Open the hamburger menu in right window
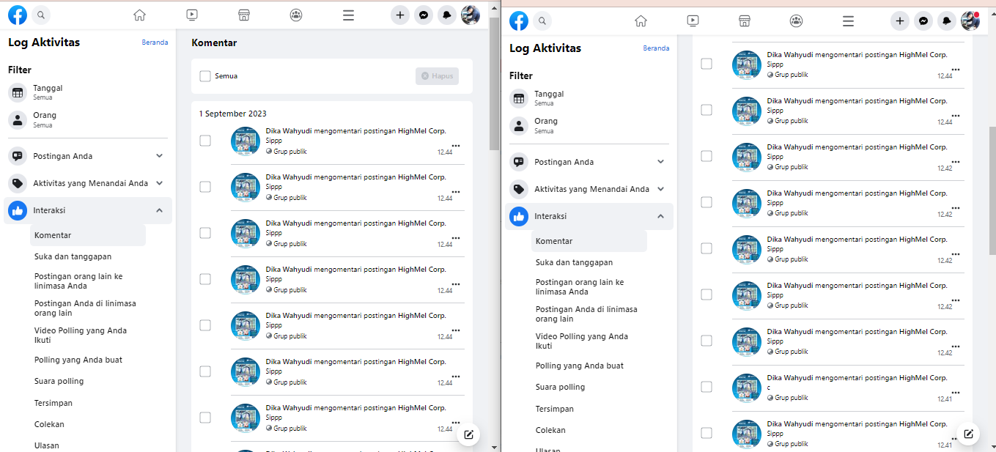This screenshot has width=996, height=452. [849, 21]
